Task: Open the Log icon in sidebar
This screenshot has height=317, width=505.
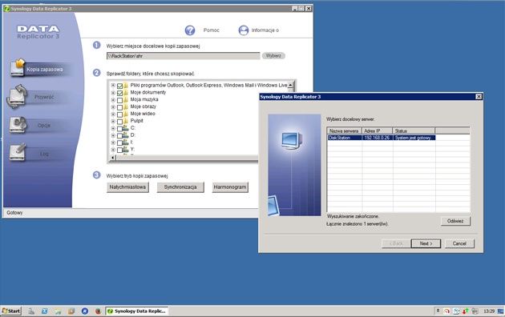Action: 18,152
